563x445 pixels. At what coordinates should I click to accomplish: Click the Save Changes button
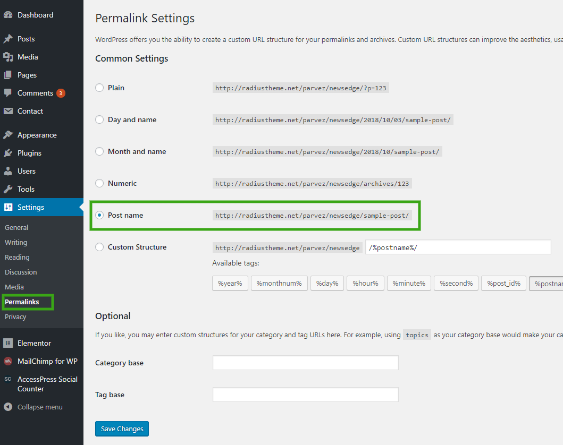tap(122, 429)
